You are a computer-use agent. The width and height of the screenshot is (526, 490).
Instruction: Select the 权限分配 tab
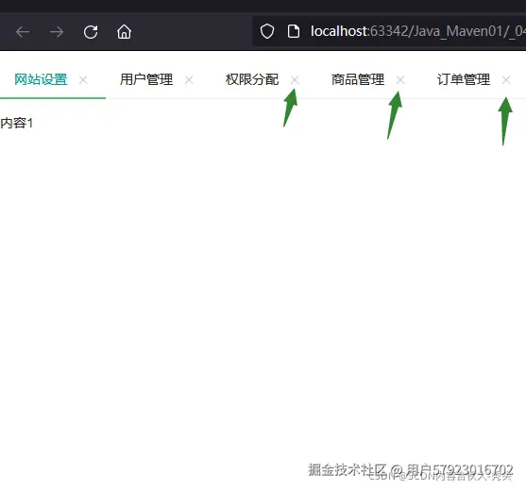point(252,80)
